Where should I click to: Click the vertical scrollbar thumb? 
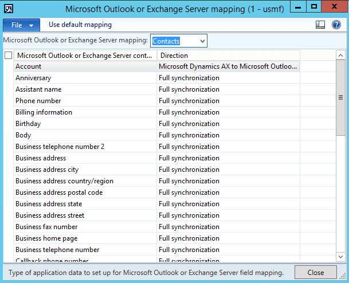point(340,97)
